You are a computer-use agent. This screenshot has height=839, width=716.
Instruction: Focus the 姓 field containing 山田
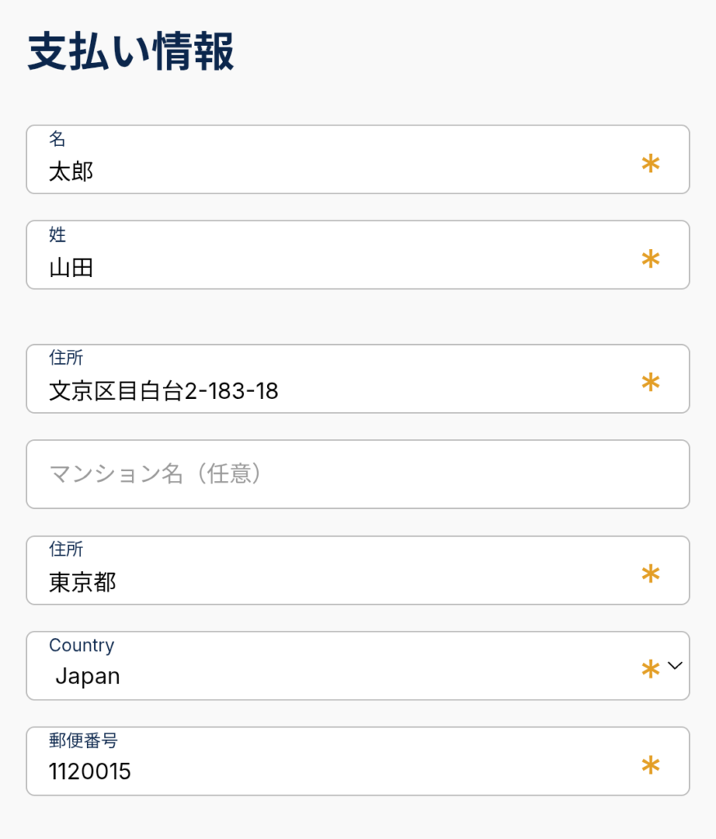coord(328,268)
